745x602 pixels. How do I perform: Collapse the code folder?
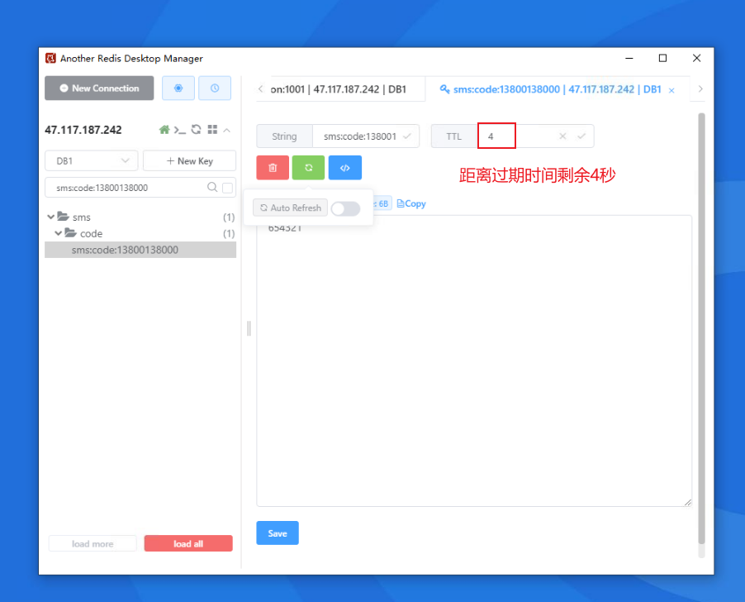click(58, 233)
